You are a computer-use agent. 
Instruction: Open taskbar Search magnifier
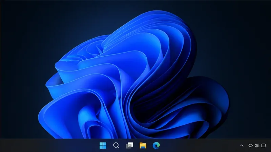coord(116,146)
